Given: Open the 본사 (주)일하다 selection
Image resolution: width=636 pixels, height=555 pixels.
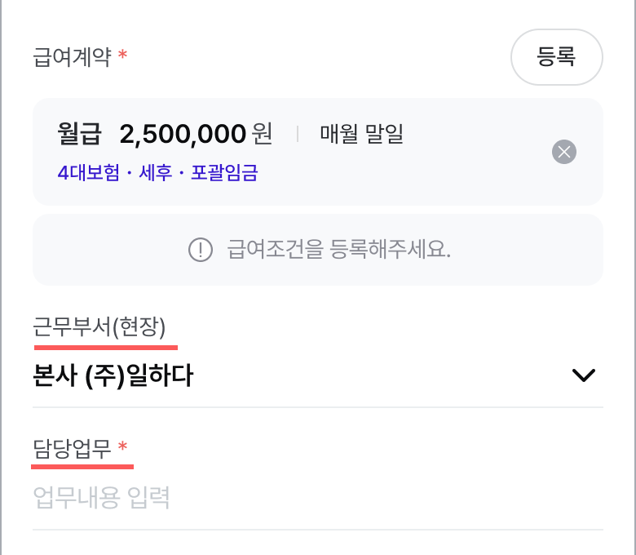Looking at the screenshot, I should tap(318, 375).
